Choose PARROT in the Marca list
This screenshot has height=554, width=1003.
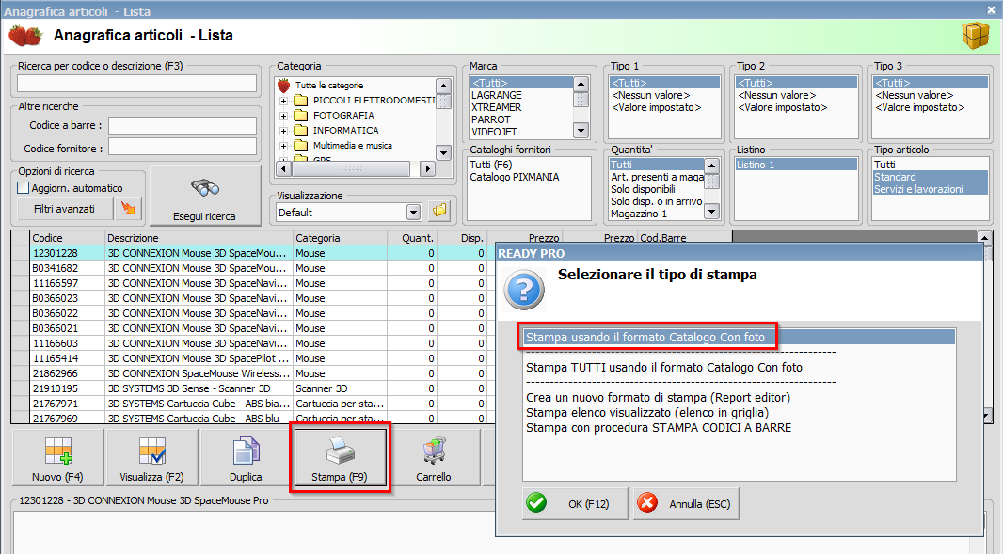click(x=490, y=119)
